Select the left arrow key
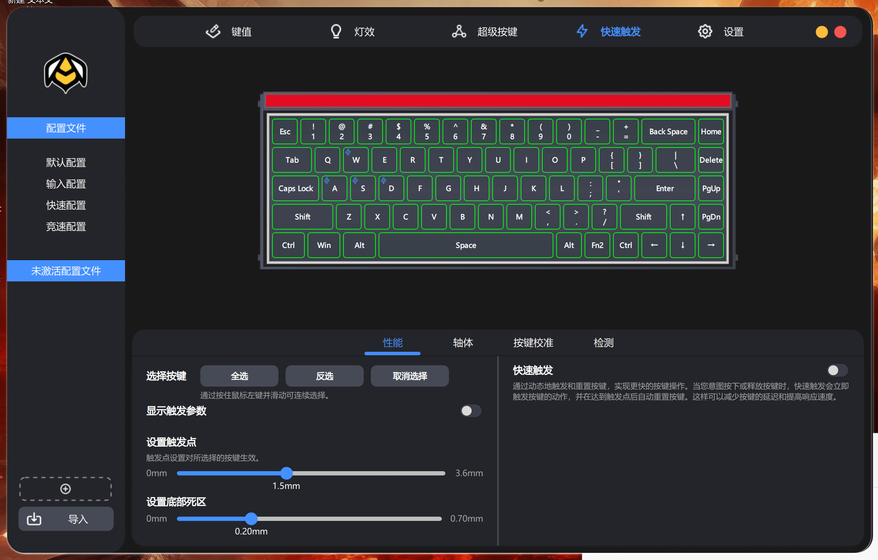Viewport: 878px width, 560px height. [654, 245]
